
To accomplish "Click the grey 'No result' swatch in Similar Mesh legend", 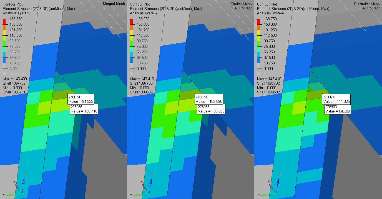I will [131, 74].
